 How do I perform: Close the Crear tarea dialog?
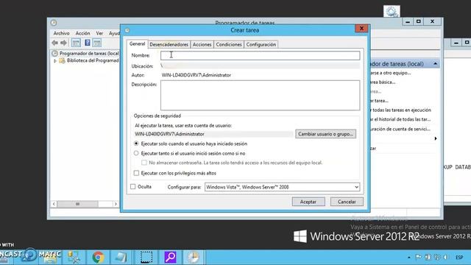[361, 28]
